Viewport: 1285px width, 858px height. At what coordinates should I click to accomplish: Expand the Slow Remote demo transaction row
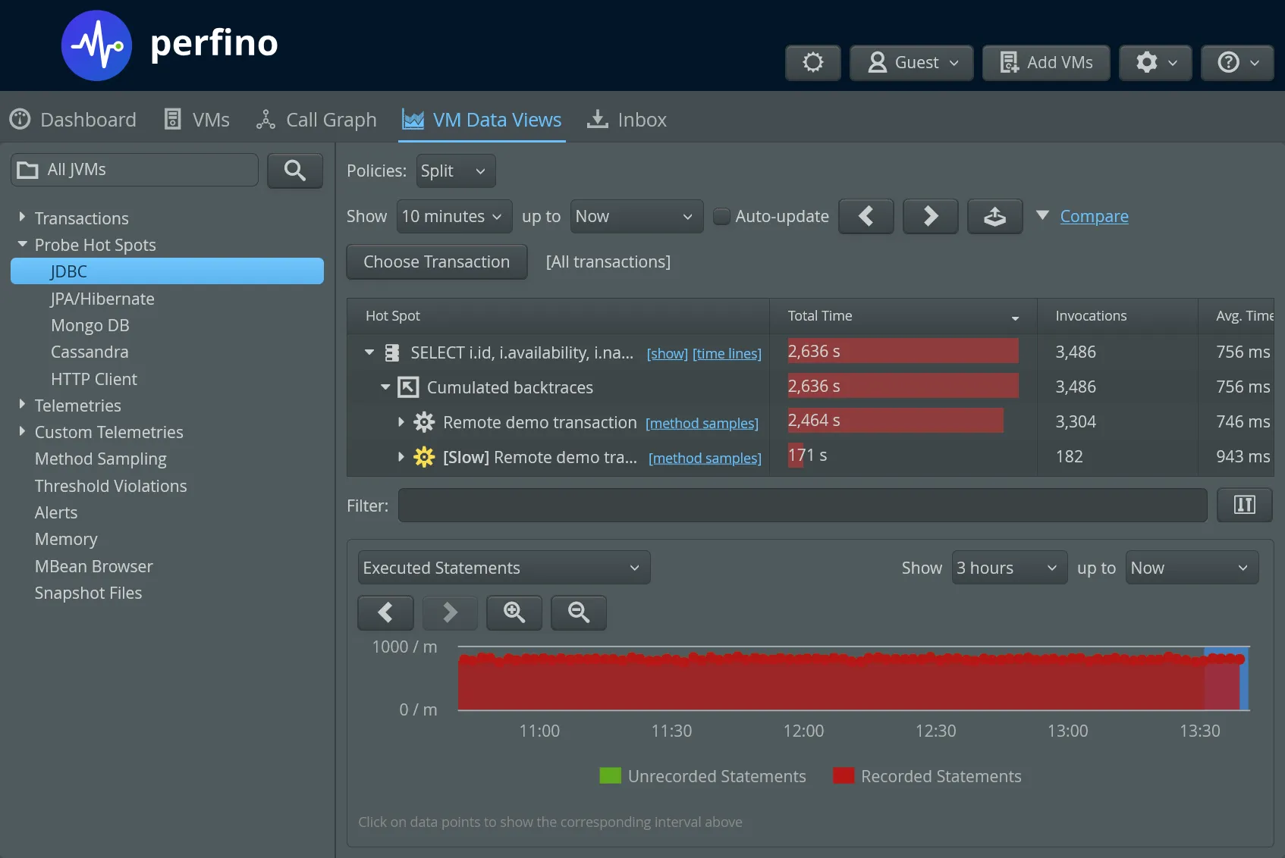point(402,457)
